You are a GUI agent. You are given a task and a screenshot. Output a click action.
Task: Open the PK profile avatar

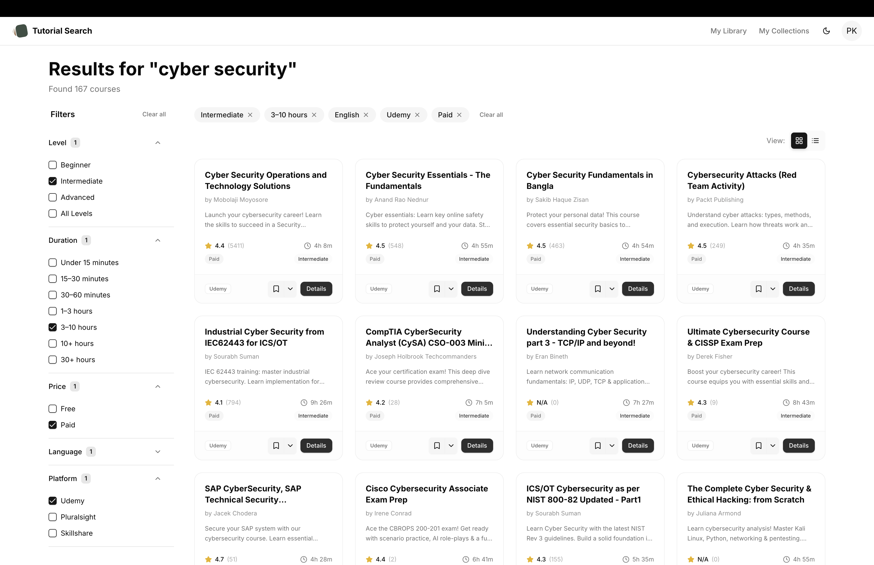pos(852,31)
